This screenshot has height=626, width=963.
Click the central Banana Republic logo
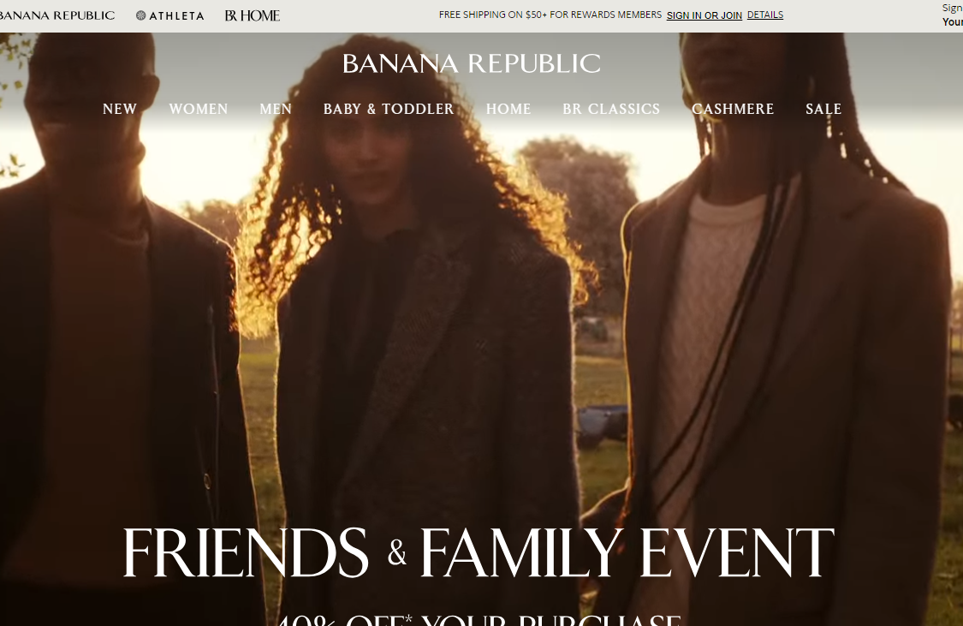click(x=472, y=63)
